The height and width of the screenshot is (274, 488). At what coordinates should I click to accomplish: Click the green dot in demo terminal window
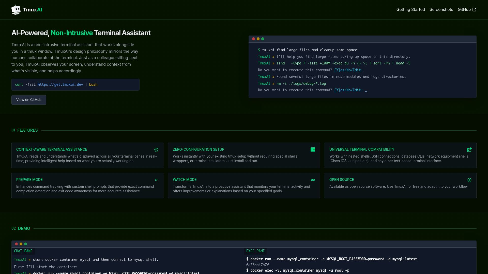tap(25, 244)
